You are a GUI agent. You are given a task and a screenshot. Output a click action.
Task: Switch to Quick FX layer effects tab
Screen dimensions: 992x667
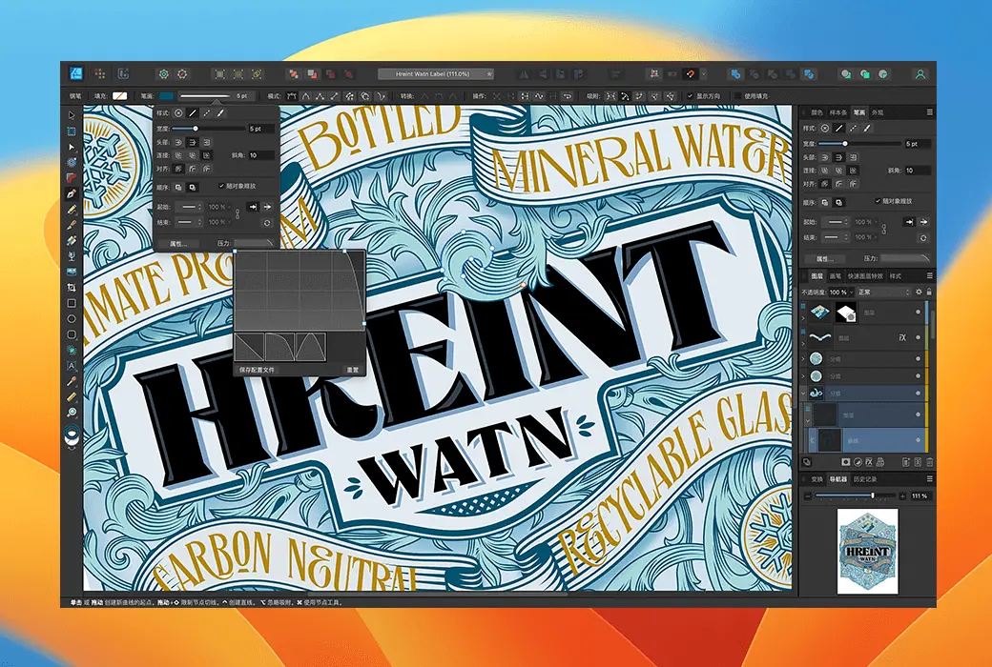(865, 276)
